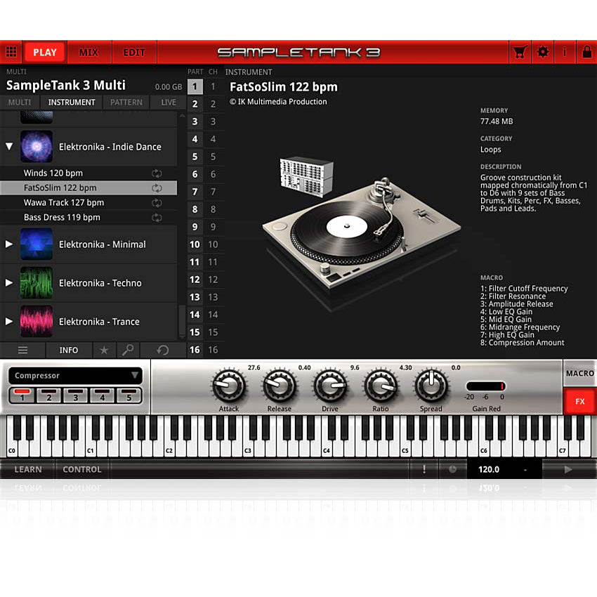The image size is (597, 597).
Task: Open the settings gear icon
Action: click(542, 51)
